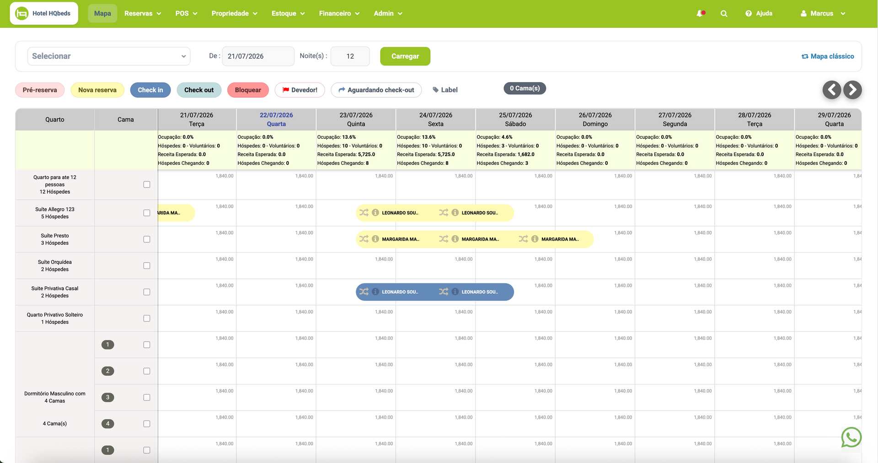This screenshot has width=878, height=463.
Task: Select the checkbox for dormitory bed 3
Action: pyautogui.click(x=147, y=398)
